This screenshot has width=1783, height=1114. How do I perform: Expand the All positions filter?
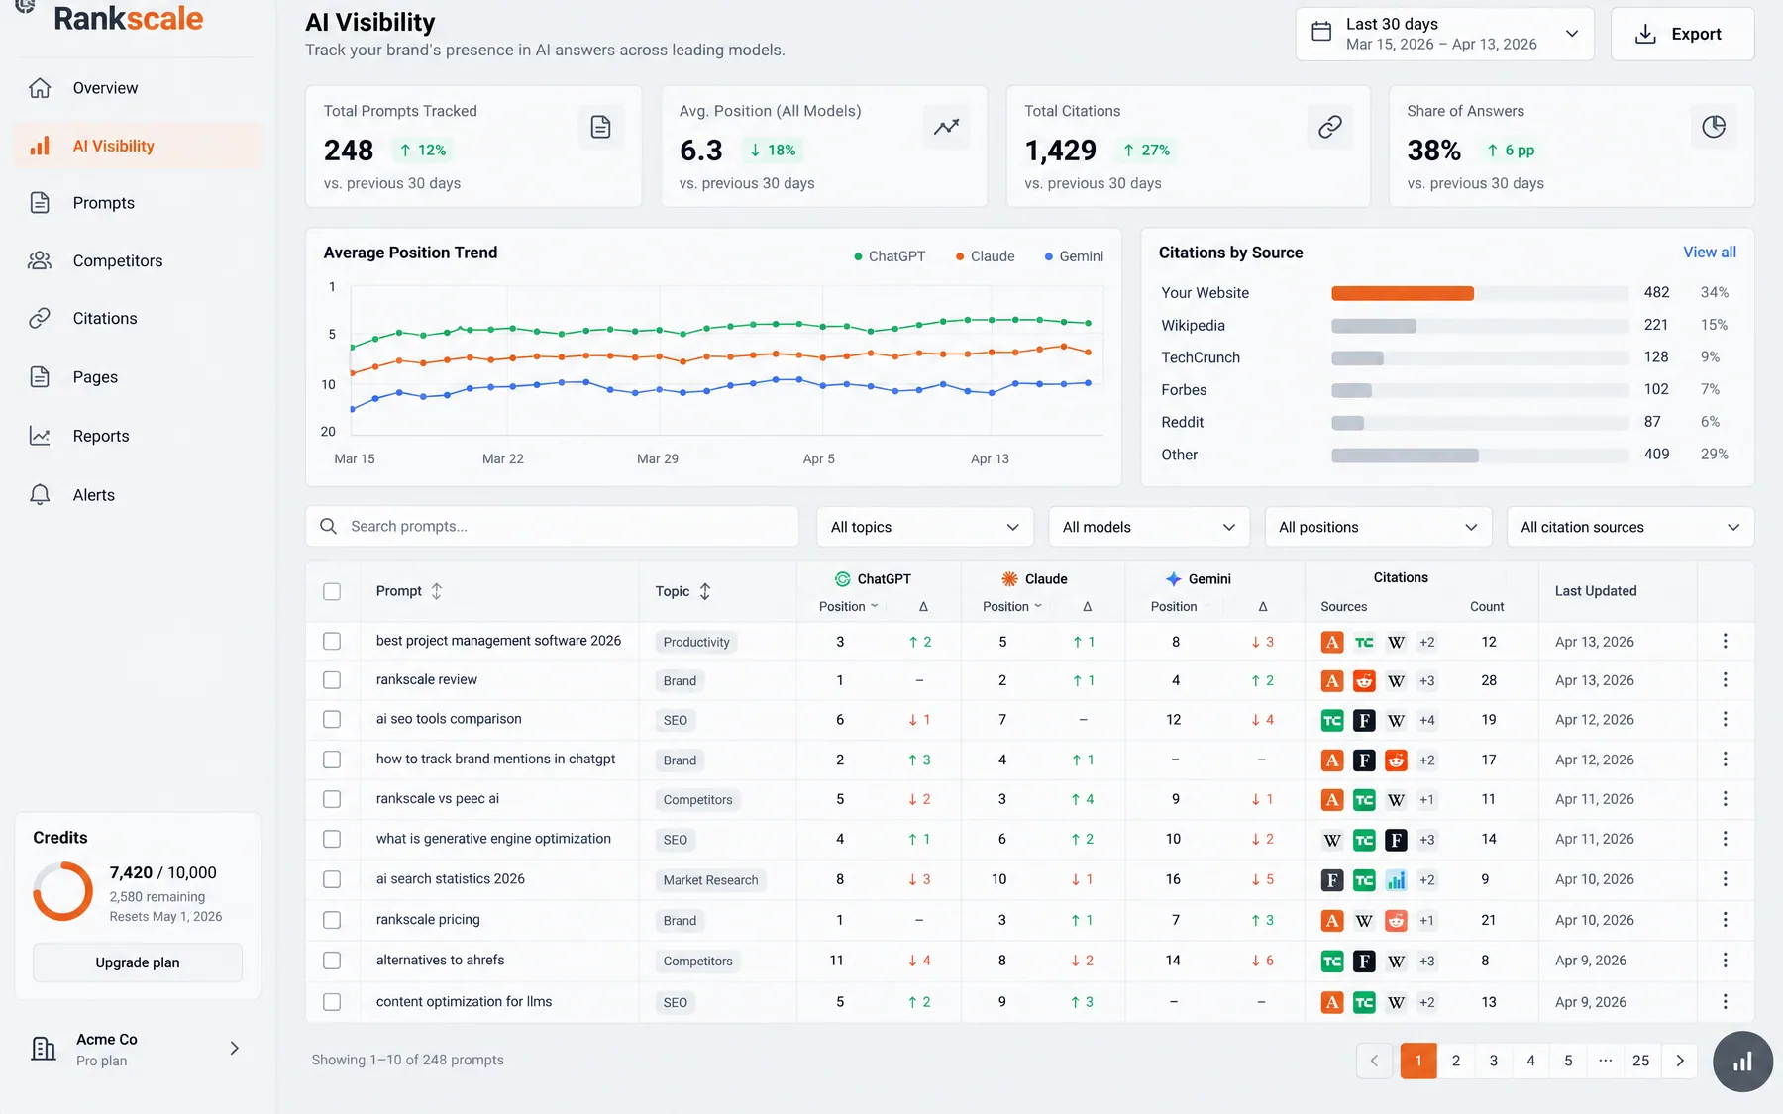pyautogui.click(x=1378, y=527)
